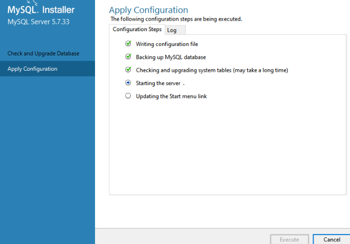
Task: Click the in-progress arrow icon for Starting the server
Action: [128, 83]
